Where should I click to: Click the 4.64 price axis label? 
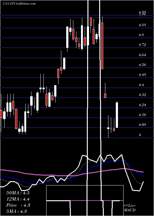tap(142, 55)
